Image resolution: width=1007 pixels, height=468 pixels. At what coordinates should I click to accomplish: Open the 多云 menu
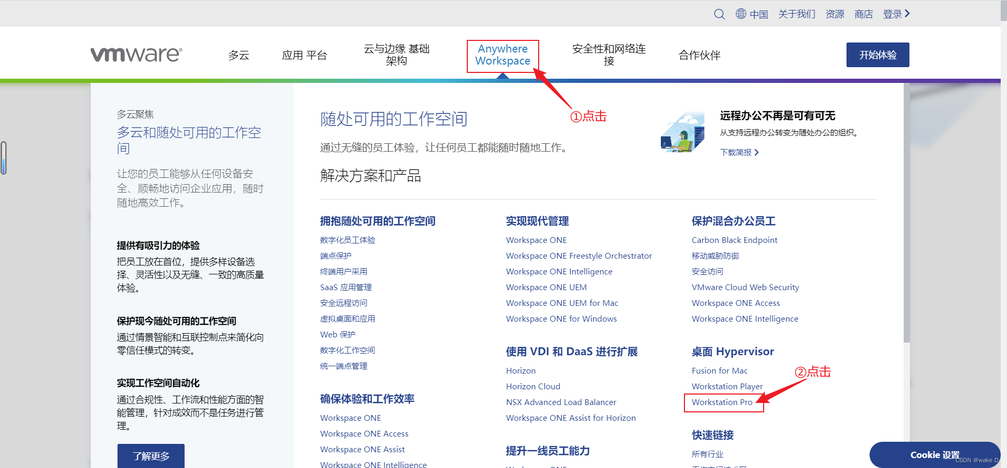coord(239,55)
